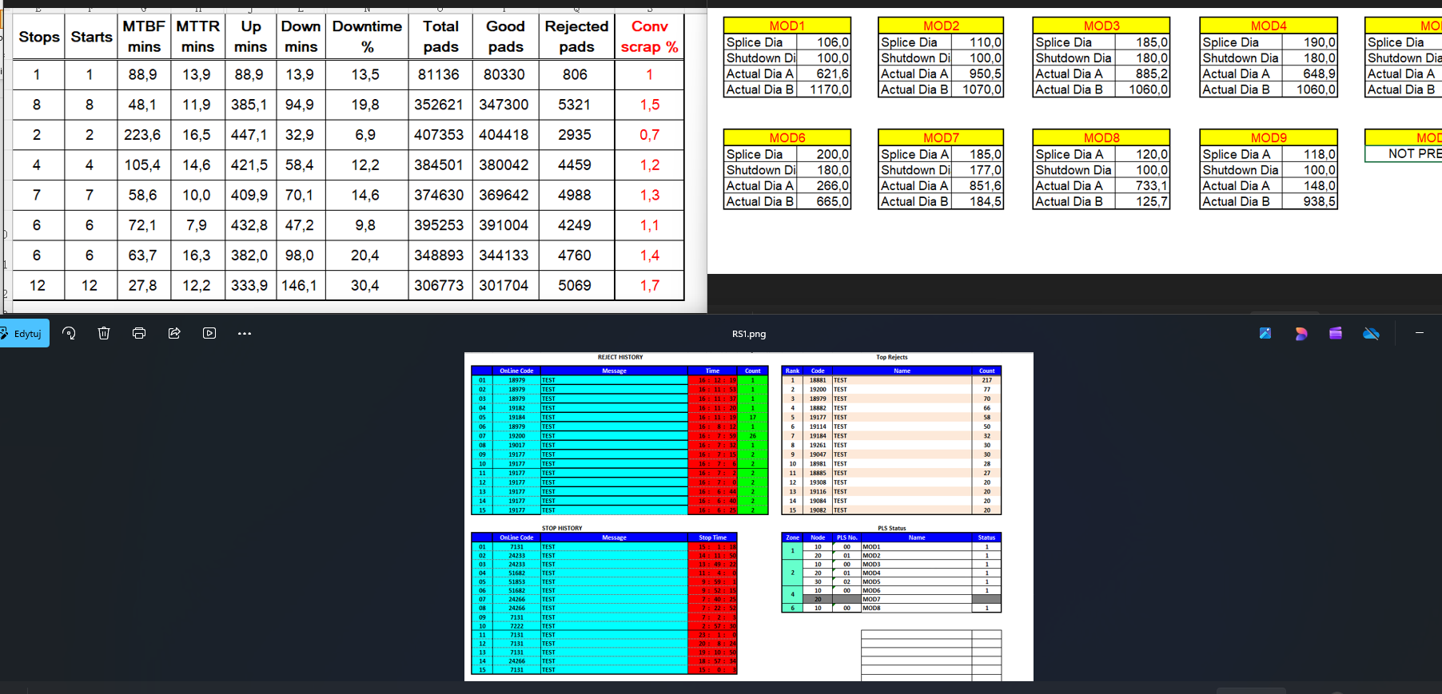Click the RS1.png image preview

(x=749, y=517)
